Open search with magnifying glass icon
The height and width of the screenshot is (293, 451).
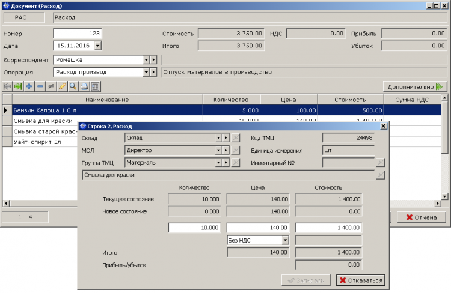click(x=73, y=86)
